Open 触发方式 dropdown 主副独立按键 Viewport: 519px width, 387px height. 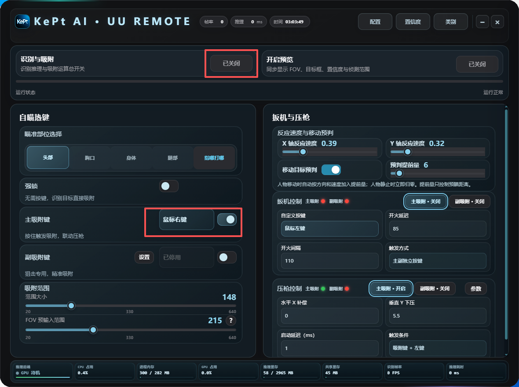(438, 261)
